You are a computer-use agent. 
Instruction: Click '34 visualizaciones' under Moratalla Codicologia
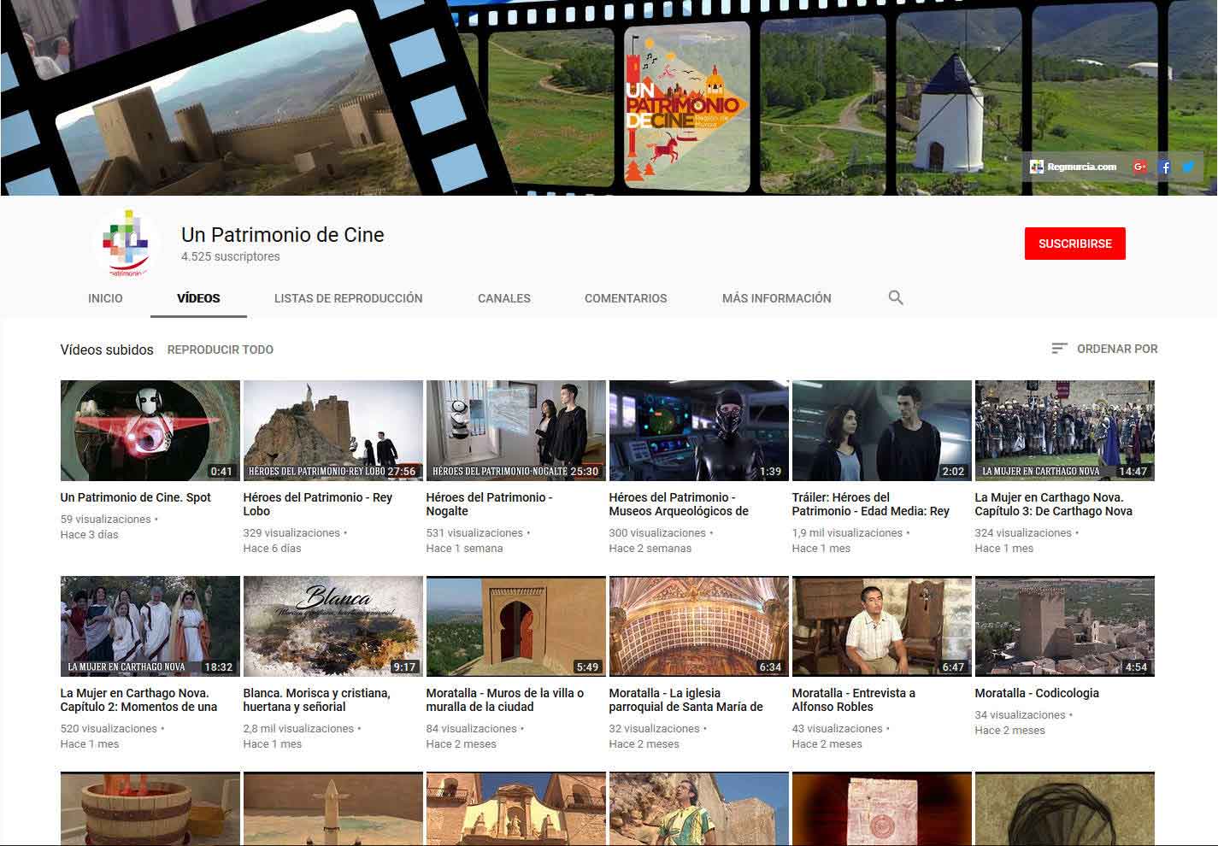point(1021,715)
